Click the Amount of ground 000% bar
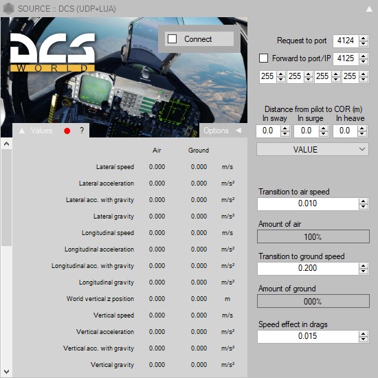378x378 pixels. [x=313, y=301]
